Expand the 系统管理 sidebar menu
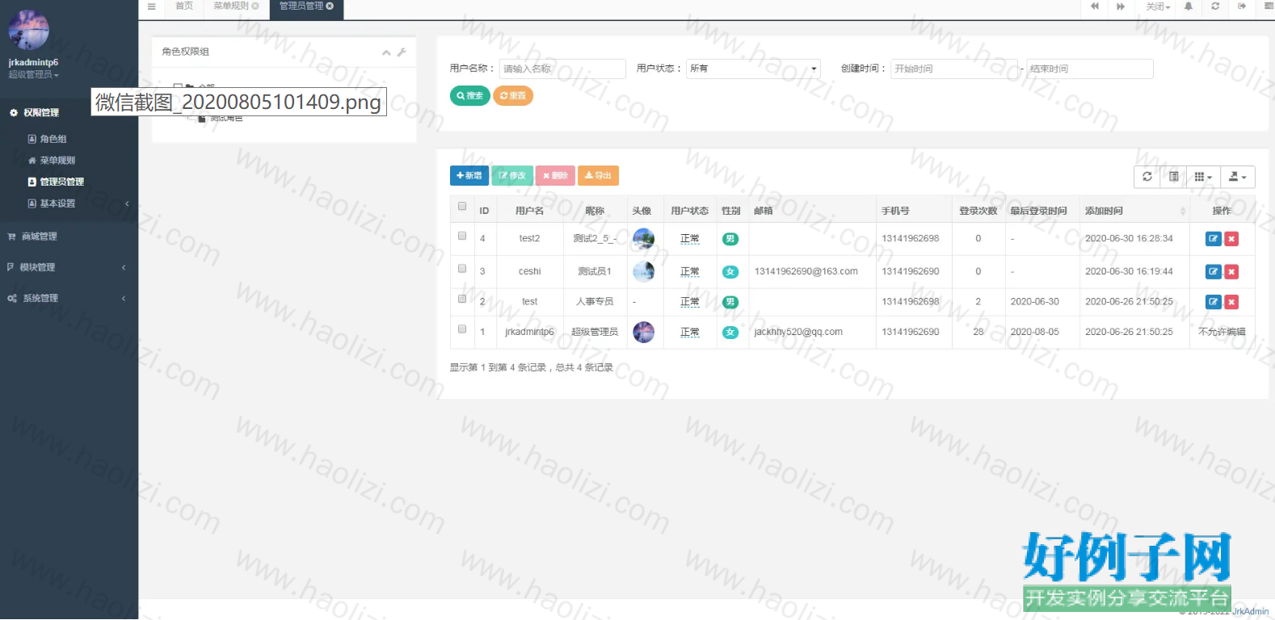The image size is (1275, 620). click(x=69, y=299)
